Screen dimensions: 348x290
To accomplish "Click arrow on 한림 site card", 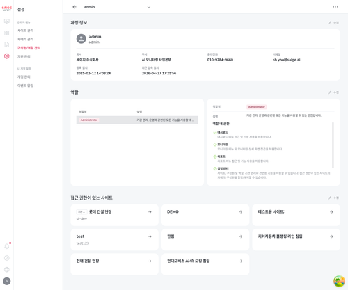I will (x=241, y=236).
